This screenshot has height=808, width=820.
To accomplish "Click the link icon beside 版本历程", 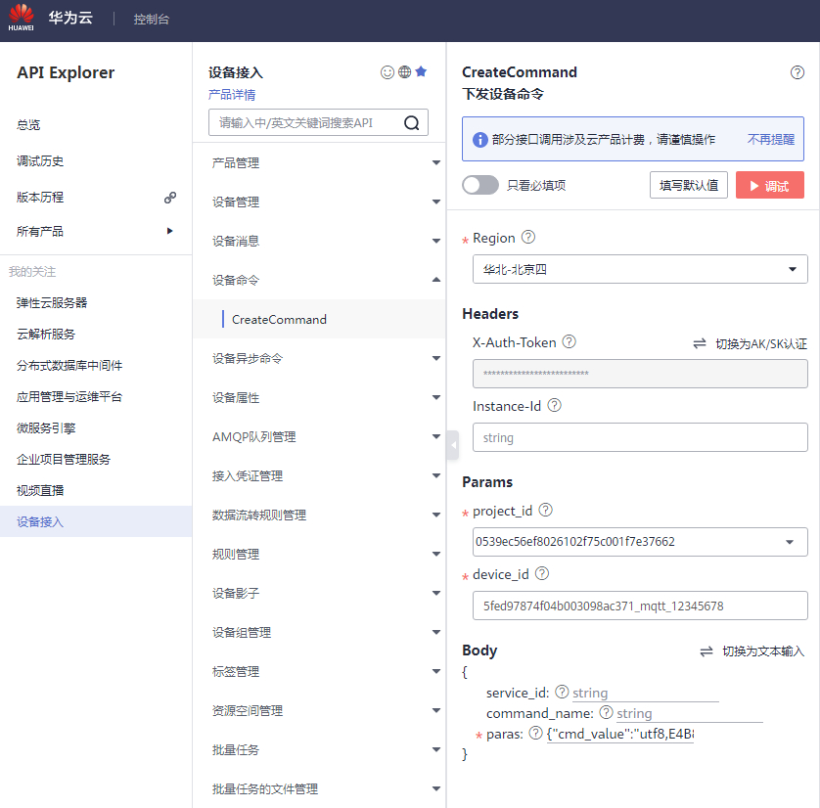I will coord(170,198).
